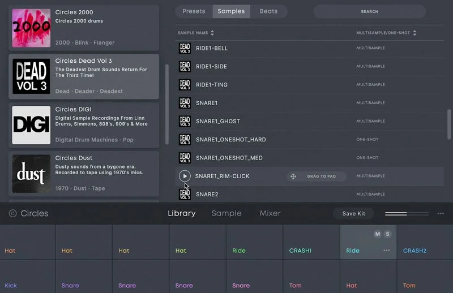Open the Ride pad options dots
The height and width of the screenshot is (293, 453).
click(x=387, y=250)
